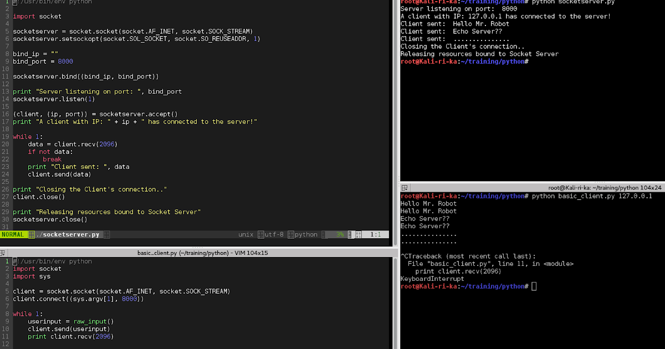Click the 'data = client.recv(2096)' line

73,144
